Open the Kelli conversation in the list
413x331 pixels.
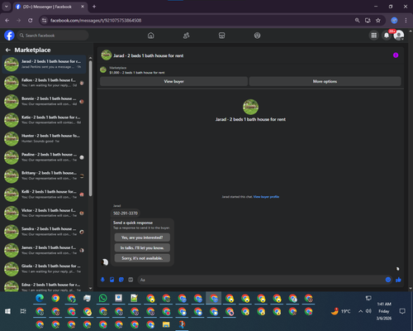coord(44,194)
